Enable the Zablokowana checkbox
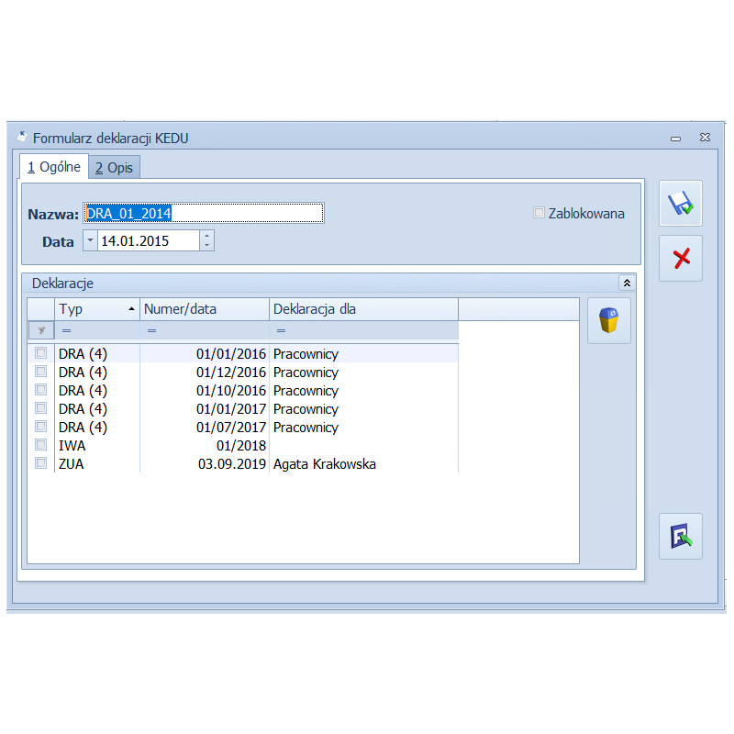This screenshot has height=734, width=734. click(539, 213)
